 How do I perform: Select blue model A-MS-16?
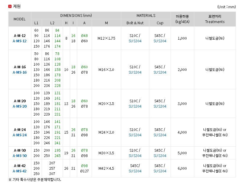click(20, 72)
